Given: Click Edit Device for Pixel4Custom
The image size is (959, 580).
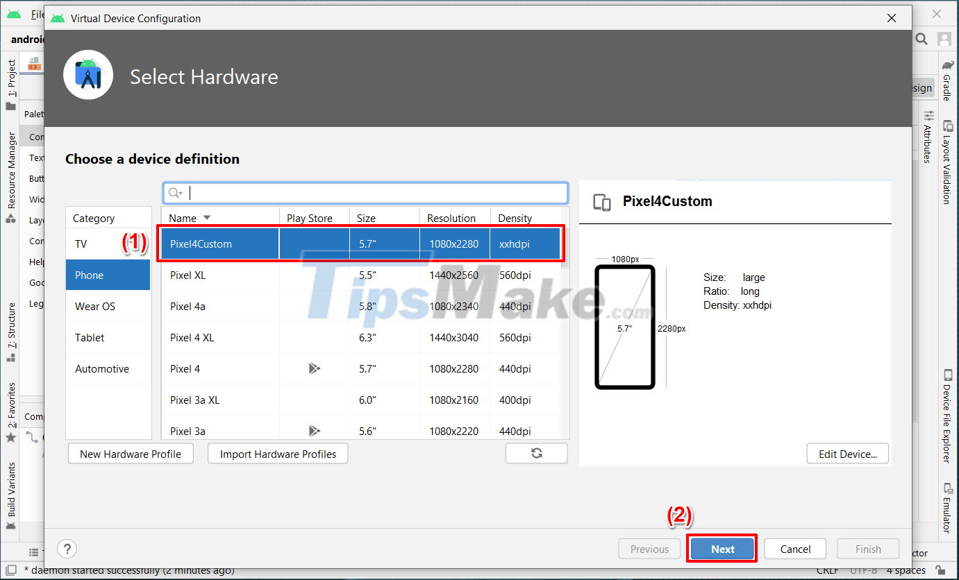Looking at the screenshot, I should [x=847, y=453].
